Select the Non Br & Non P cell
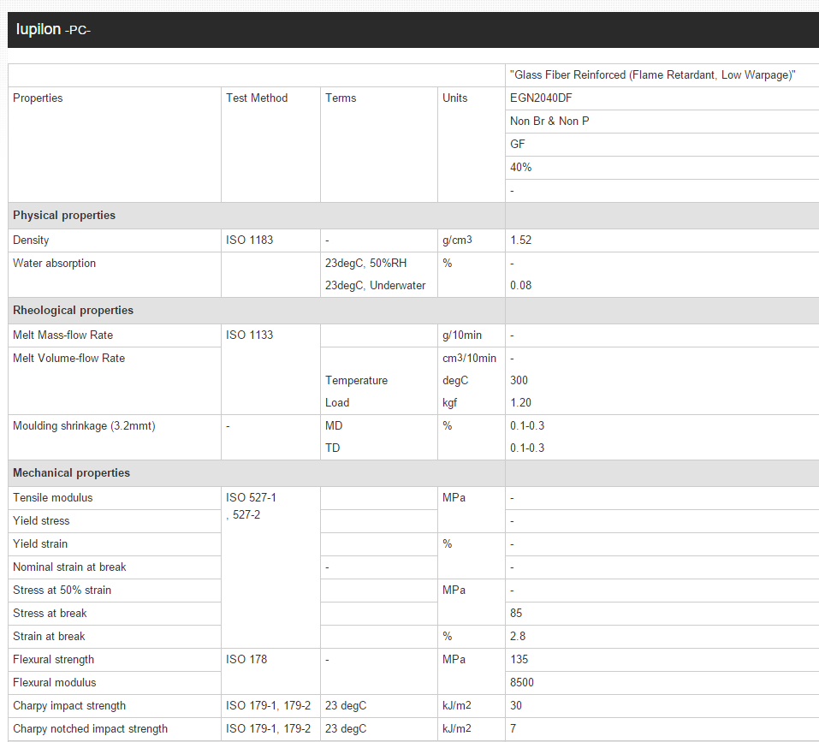This screenshot has width=819, height=742. click(x=549, y=122)
